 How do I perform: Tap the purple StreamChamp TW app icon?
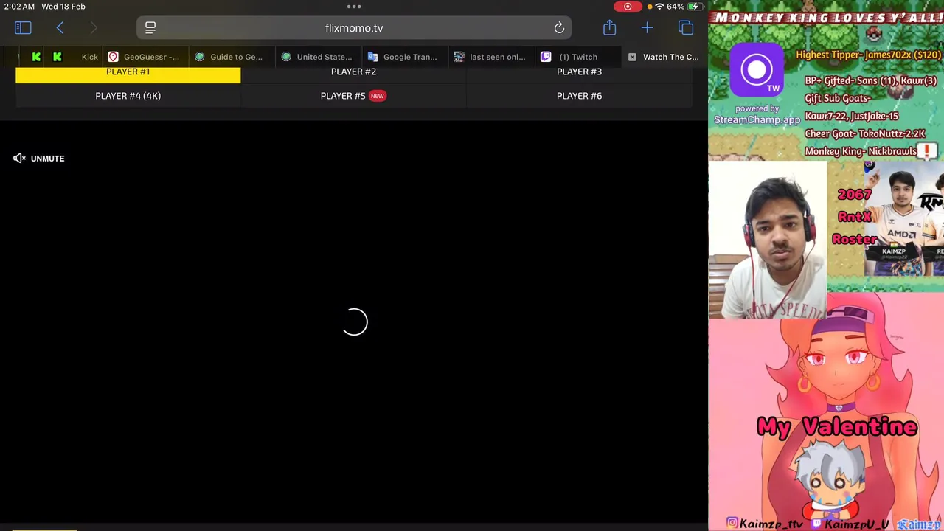tap(757, 70)
